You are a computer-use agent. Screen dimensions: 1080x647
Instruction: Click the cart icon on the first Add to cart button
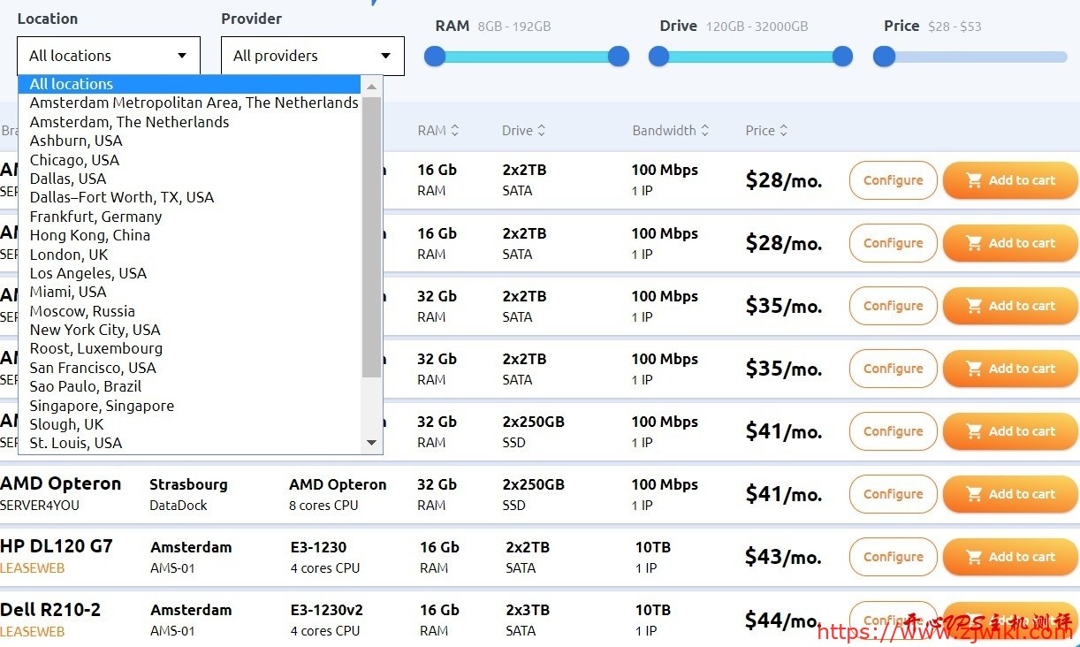pos(974,180)
